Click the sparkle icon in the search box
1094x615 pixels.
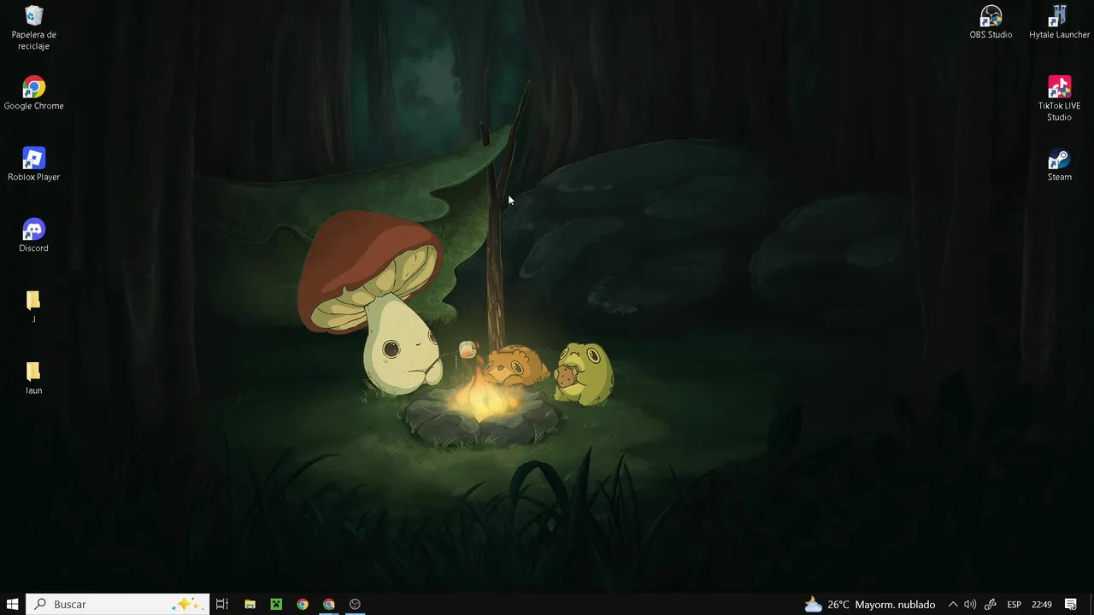[187, 604]
